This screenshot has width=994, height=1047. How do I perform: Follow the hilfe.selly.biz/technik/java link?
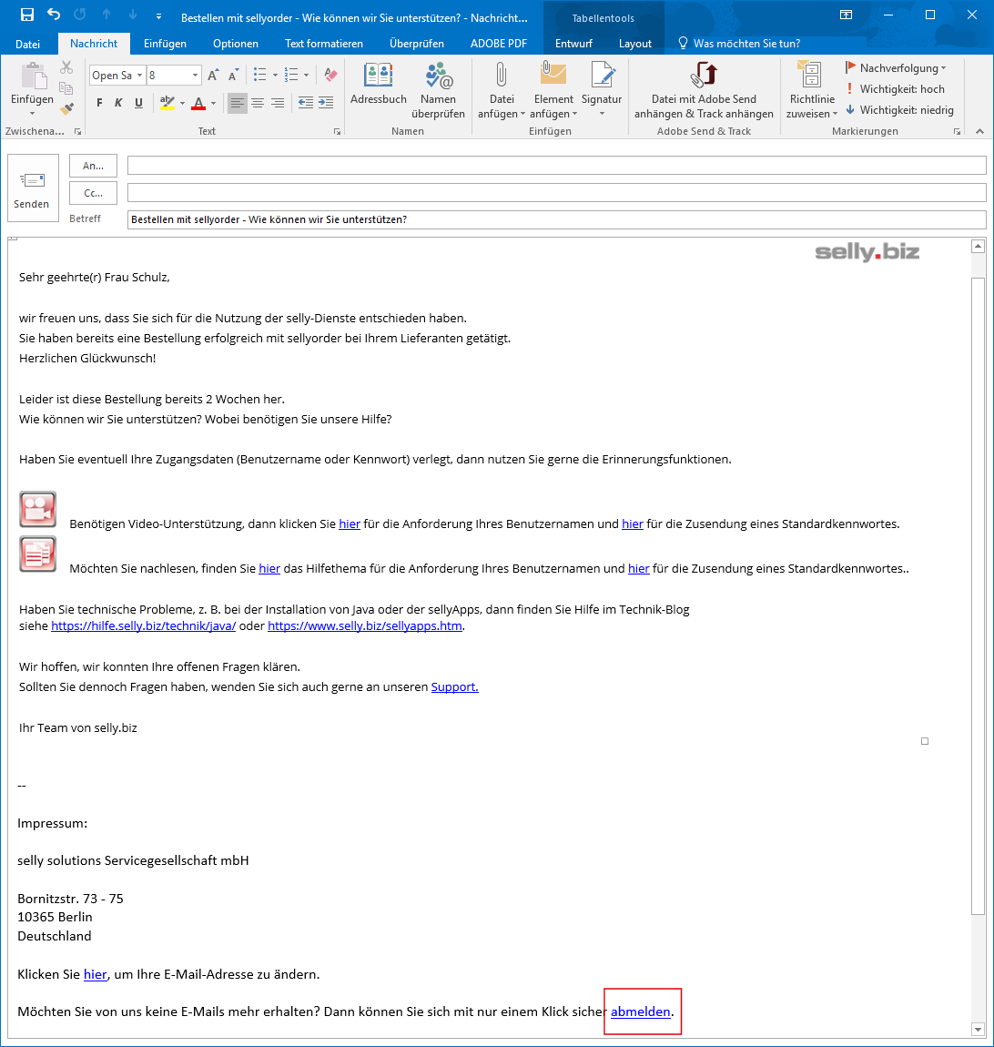[x=144, y=625]
